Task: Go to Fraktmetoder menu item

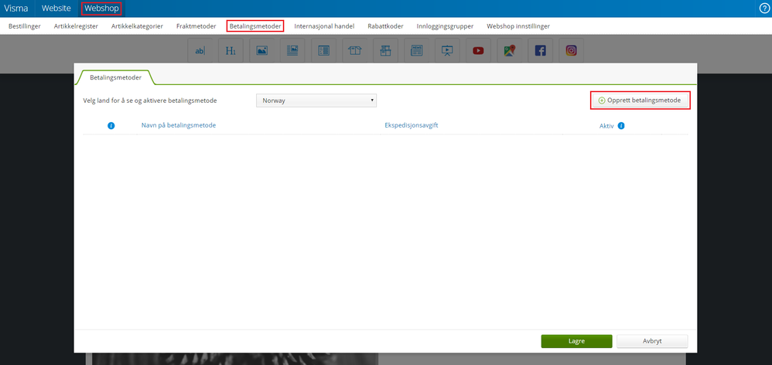Action: [x=196, y=26]
